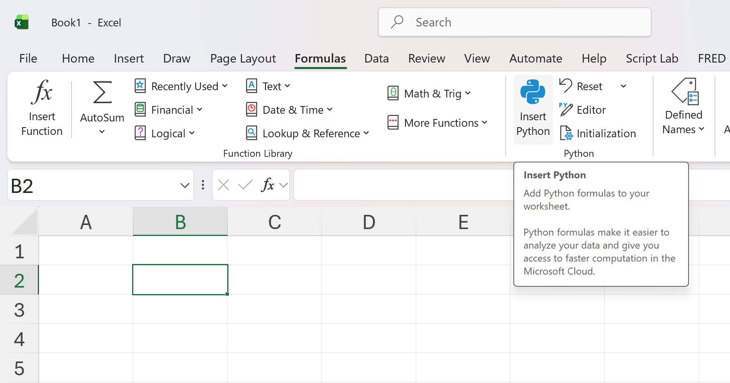Viewport: 730px width, 383px height.
Task: Open the Insert Function dialog
Action: tap(42, 108)
